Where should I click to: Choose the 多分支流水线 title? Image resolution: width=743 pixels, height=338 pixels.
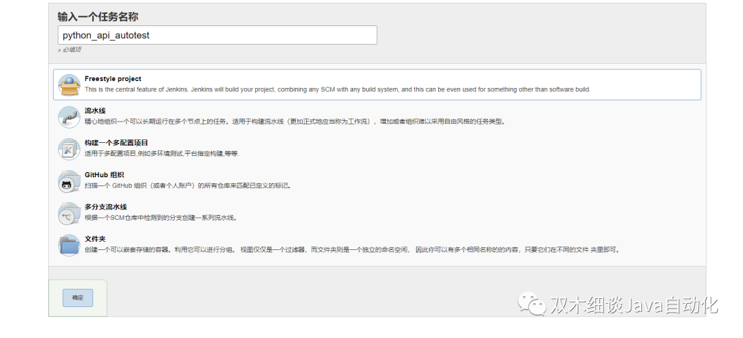pos(106,207)
